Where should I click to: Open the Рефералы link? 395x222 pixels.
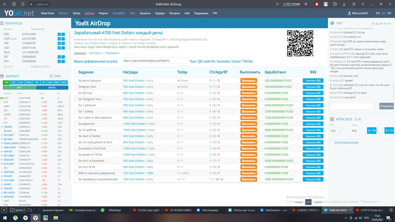click(112, 53)
